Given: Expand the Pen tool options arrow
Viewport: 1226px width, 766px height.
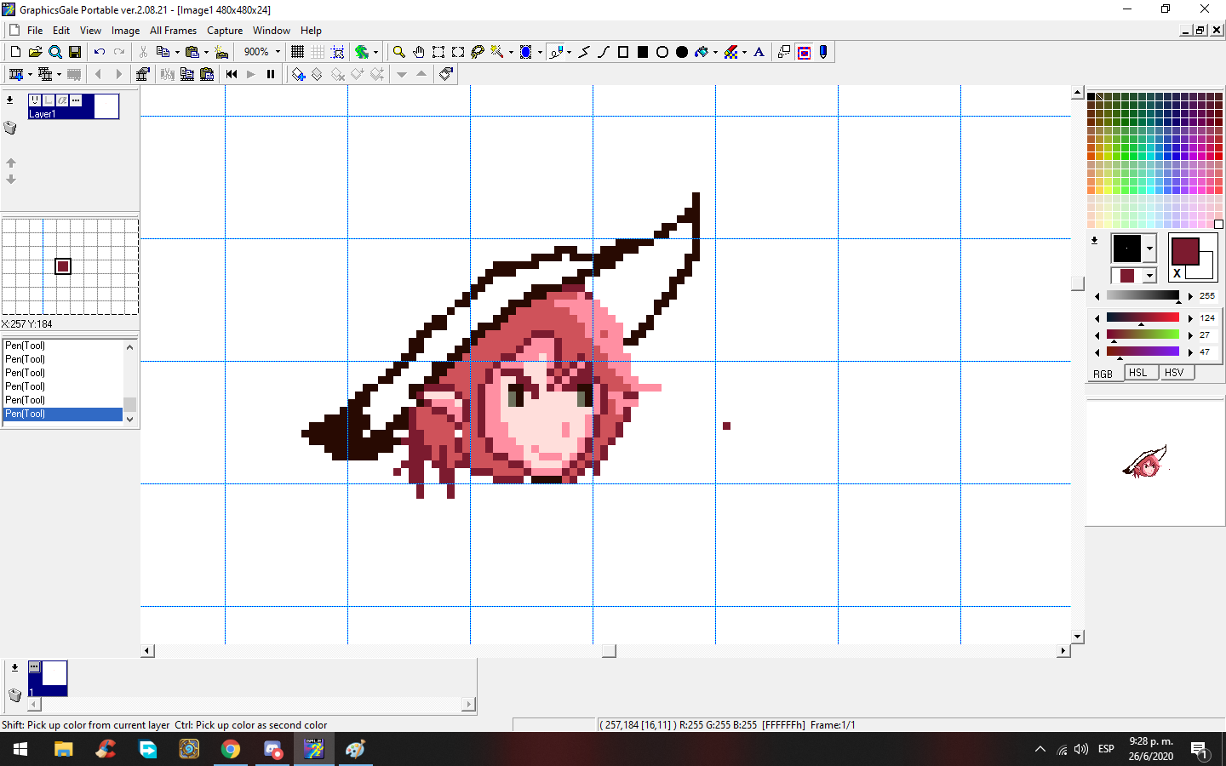Looking at the screenshot, I should 569,52.
